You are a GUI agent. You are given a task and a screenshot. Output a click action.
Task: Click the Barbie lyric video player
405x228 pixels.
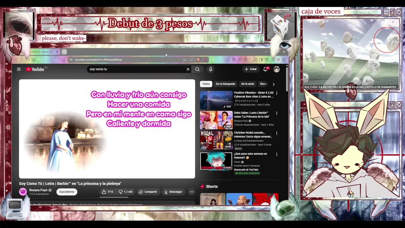tap(107, 129)
